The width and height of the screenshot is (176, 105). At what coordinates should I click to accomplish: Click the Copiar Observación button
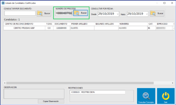tap(51, 101)
